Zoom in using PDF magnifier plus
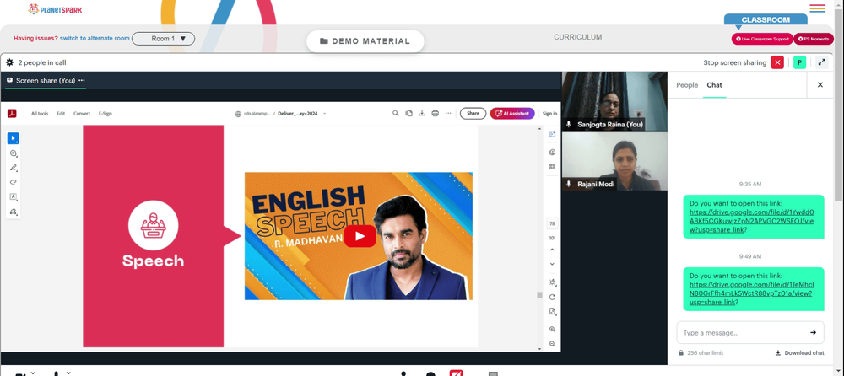Screen dimensions: 844x376 552,329
